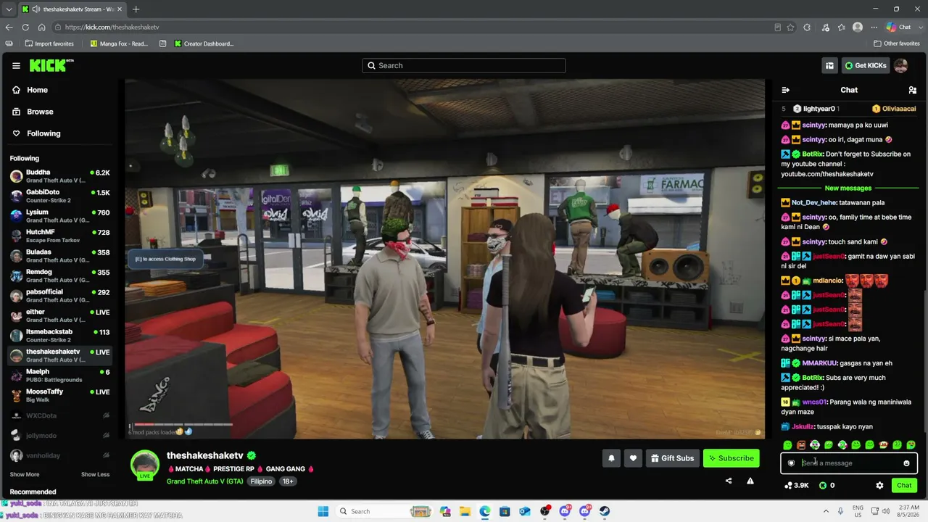This screenshot has height=522, width=928.
Task: Open chat identity badge icon
Action: [x=791, y=463]
